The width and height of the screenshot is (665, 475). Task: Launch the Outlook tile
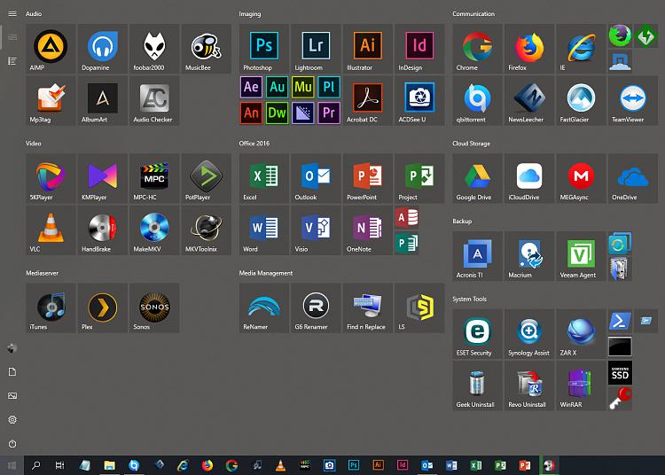pos(316,178)
